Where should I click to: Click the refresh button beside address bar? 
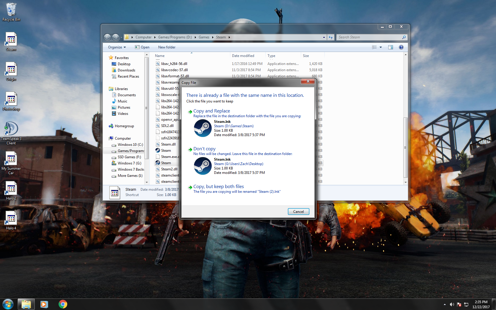click(x=331, y=37)
